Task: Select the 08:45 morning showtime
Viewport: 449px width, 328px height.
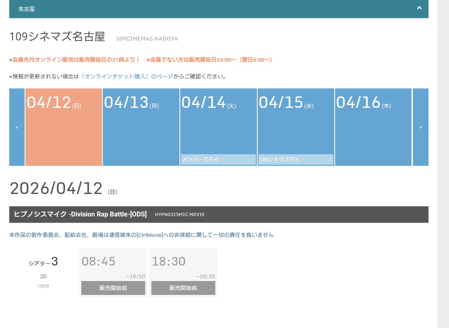Action: tap(98, 261)
